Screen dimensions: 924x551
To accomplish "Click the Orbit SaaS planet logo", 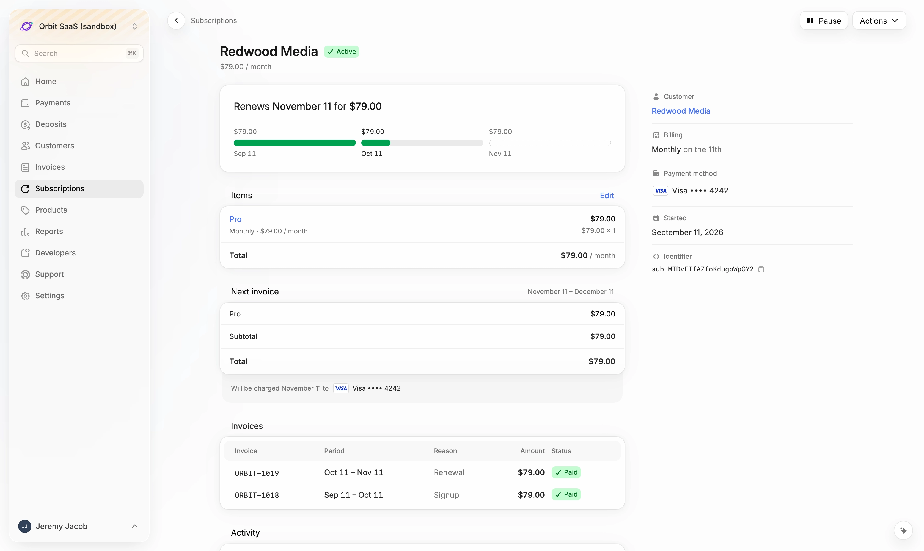I will point(26,26).
